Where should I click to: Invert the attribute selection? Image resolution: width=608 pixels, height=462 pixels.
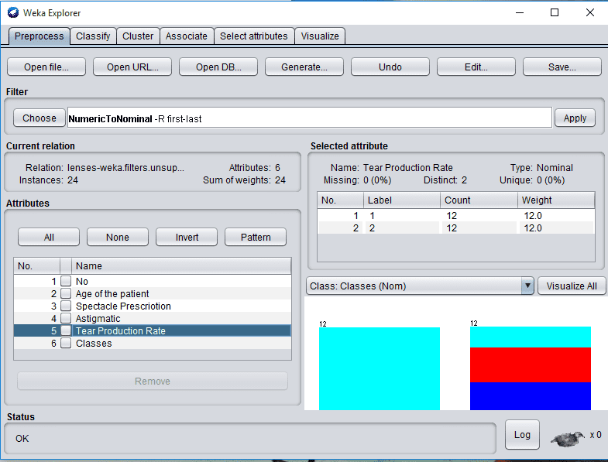click(187, 237)
